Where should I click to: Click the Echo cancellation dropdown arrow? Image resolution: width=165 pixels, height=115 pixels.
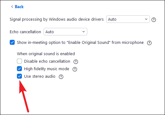[84, 32]
